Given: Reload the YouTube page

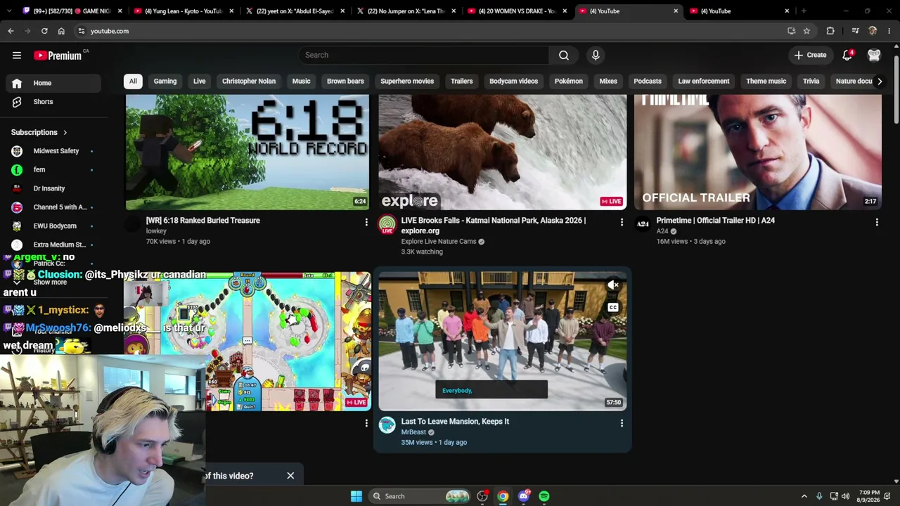Looking at the screenshot, I should coord(44,31).
